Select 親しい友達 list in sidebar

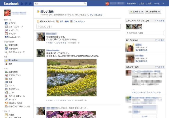(18, 60)
